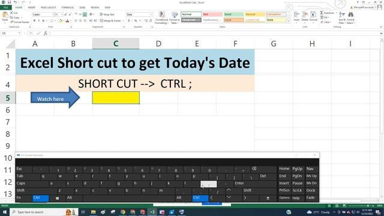384x216 pixels.
Task: Open the Calibri font name dropdown
Action: tap(53, 14)
